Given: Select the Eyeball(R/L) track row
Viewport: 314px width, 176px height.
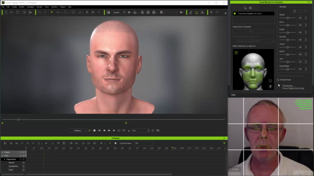Looking at the screenshot, I should 13,166.
